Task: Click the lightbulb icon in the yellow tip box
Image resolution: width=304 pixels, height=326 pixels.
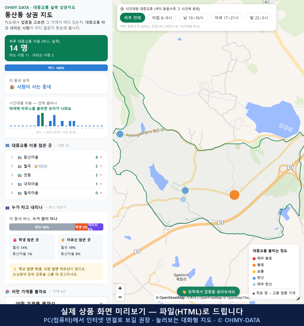Action: (15, 269)
